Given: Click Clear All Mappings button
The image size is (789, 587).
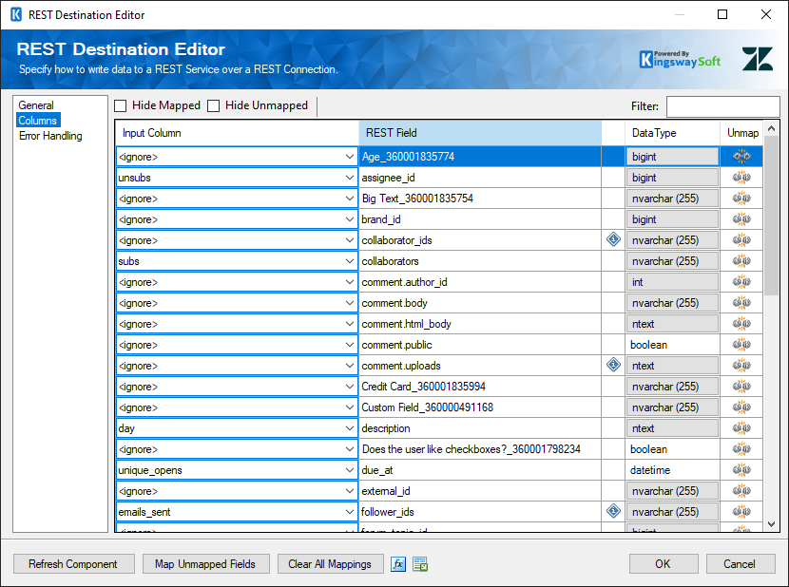Looking at the screenshot, I should (x=330, y=564).
